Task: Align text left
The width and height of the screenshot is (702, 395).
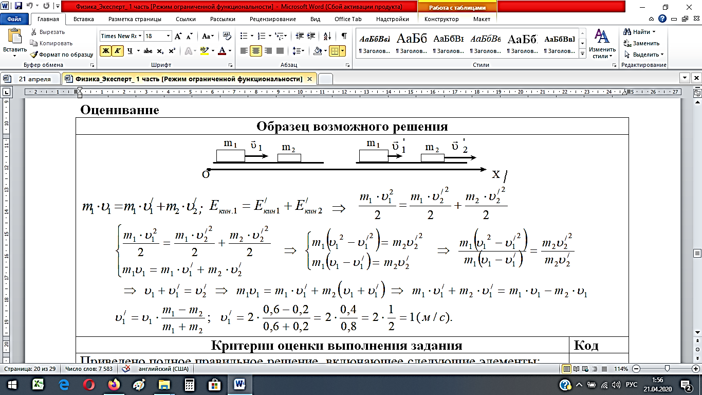Action: pyautogui.click(x=244, y=50)
